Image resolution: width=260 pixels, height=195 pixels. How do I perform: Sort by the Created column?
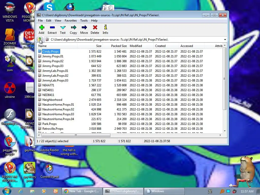click(166, 46)
